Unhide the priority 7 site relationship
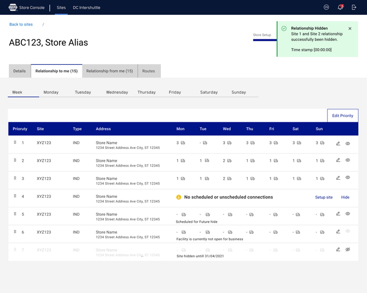This screenshot has width=367, height=293. [348, 249]
